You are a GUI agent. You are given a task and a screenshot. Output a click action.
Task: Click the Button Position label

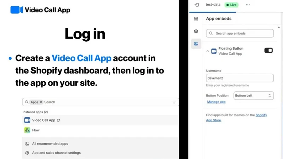pos(217,95)
